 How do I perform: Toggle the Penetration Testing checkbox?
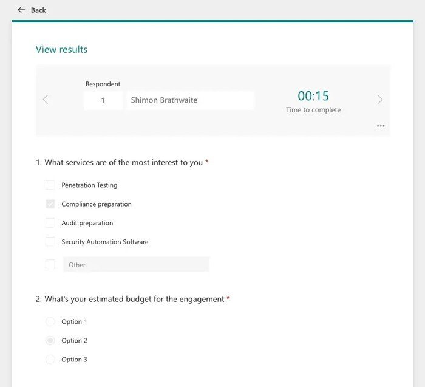(50, 185)
